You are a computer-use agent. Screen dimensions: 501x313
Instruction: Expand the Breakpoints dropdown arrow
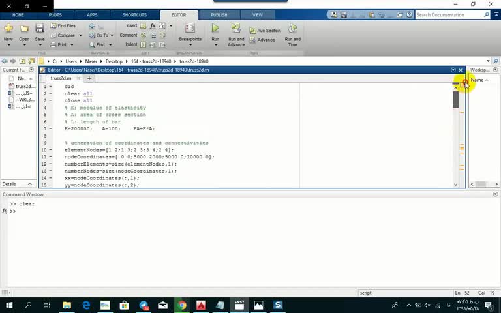(x=190, y=45)
